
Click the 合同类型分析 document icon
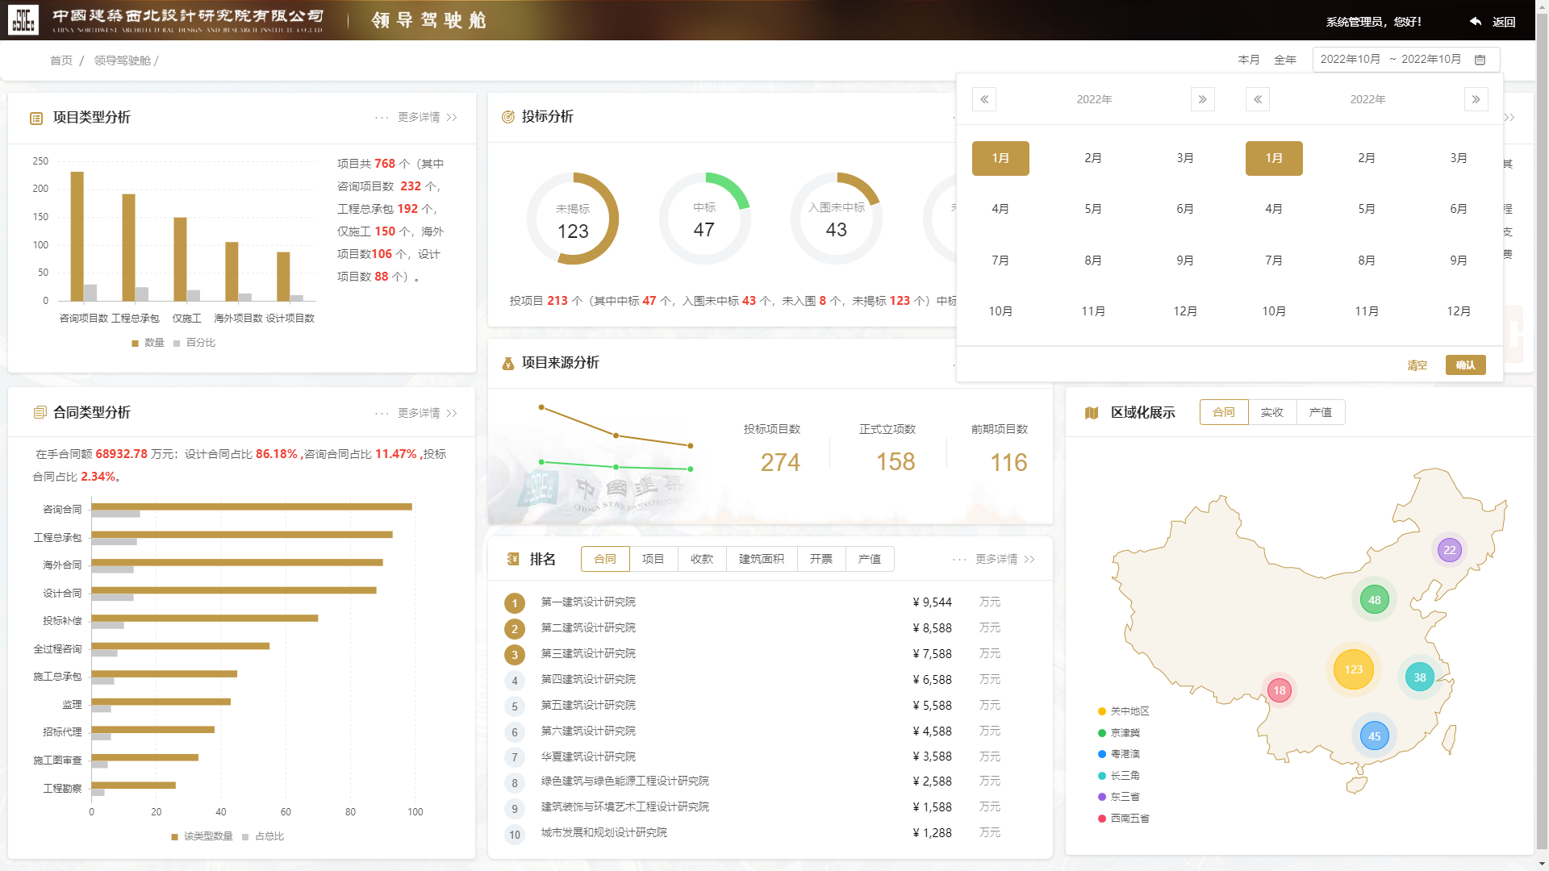(40, 413)
